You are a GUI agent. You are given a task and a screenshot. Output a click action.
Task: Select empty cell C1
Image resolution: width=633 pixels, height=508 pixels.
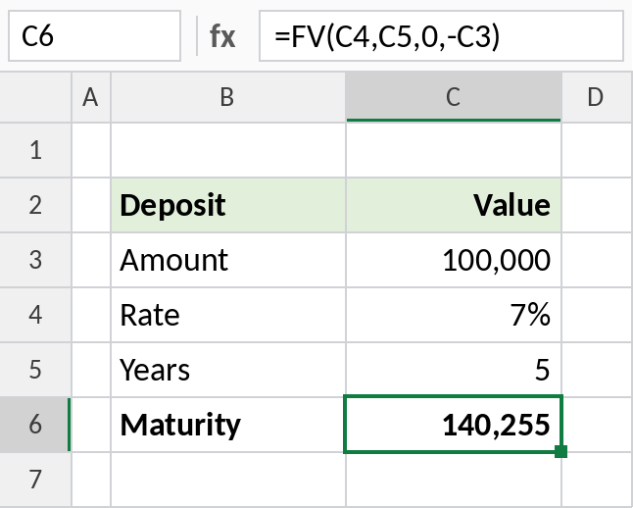[x=454, y=150]
